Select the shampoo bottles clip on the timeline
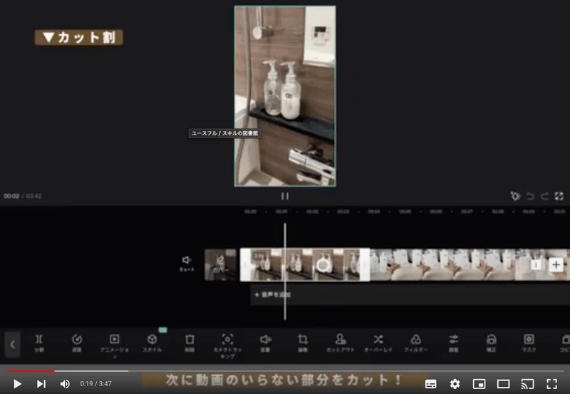Viewport: 570px width, 394px height. click(305, 264)
